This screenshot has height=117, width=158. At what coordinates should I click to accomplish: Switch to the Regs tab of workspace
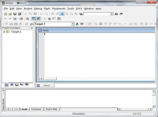pyautogui.click(x=12, y=85)
